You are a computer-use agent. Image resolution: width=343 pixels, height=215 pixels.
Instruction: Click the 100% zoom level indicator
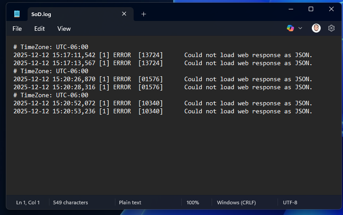(192, 203)
